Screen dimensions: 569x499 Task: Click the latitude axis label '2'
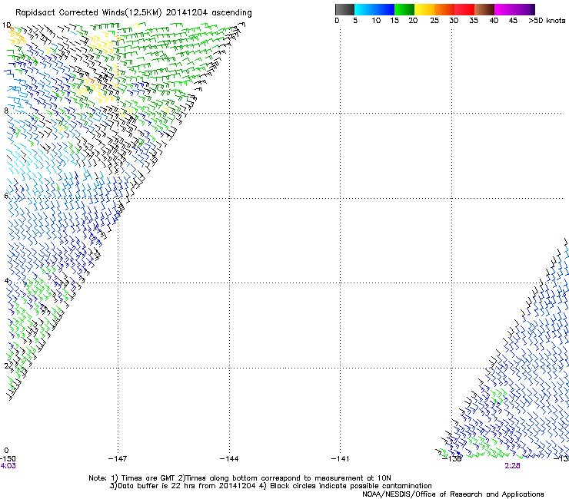tap(6, 365)
